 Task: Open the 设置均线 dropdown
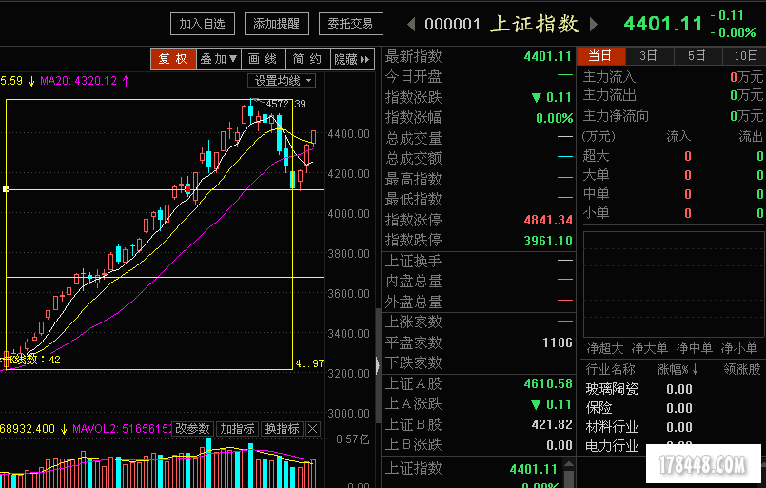(282, 80)
